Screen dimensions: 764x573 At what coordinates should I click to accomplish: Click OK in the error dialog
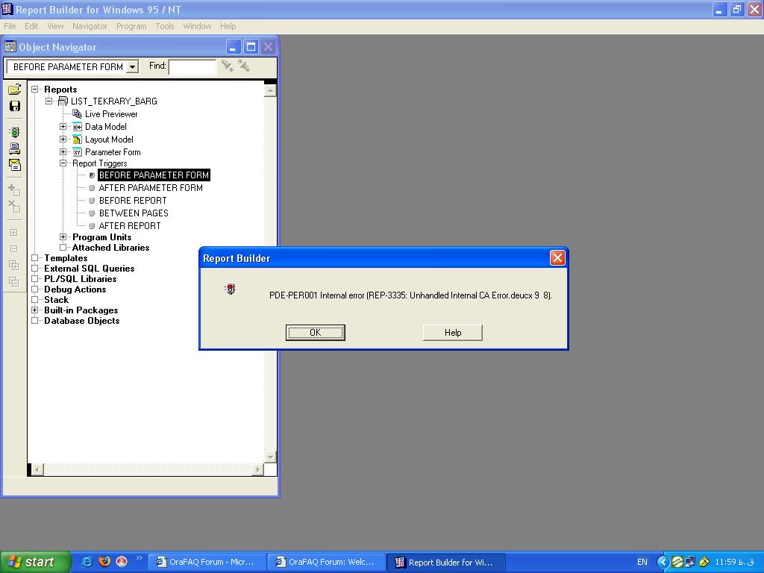(316, 333)
